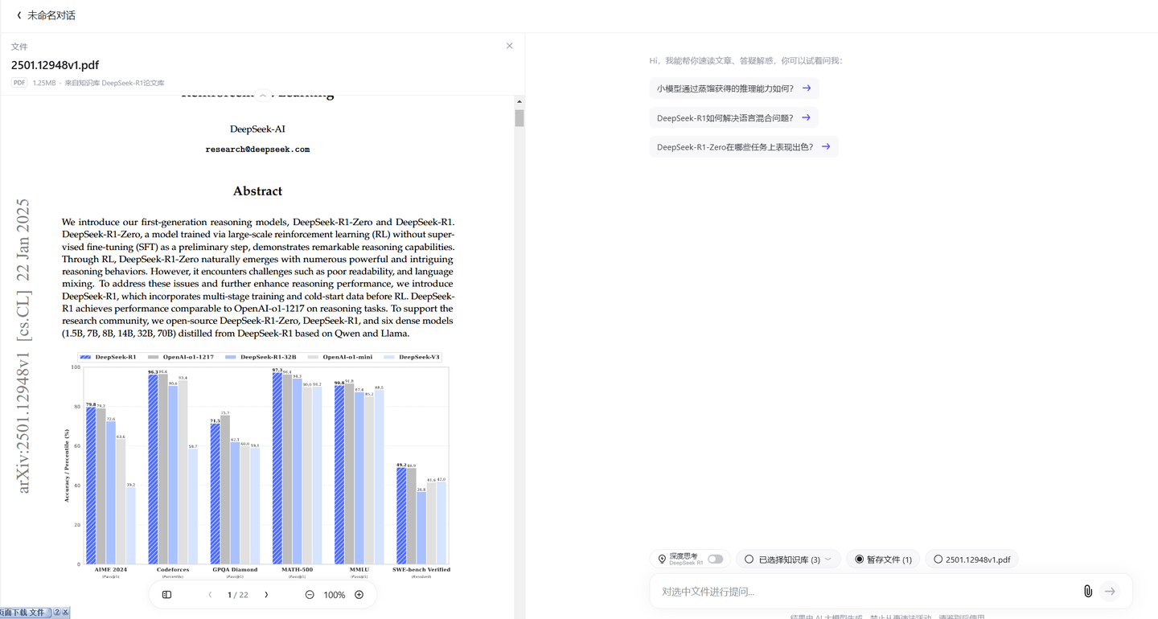
Task: Click the page number 1 / 22 field
Action: 238,595
